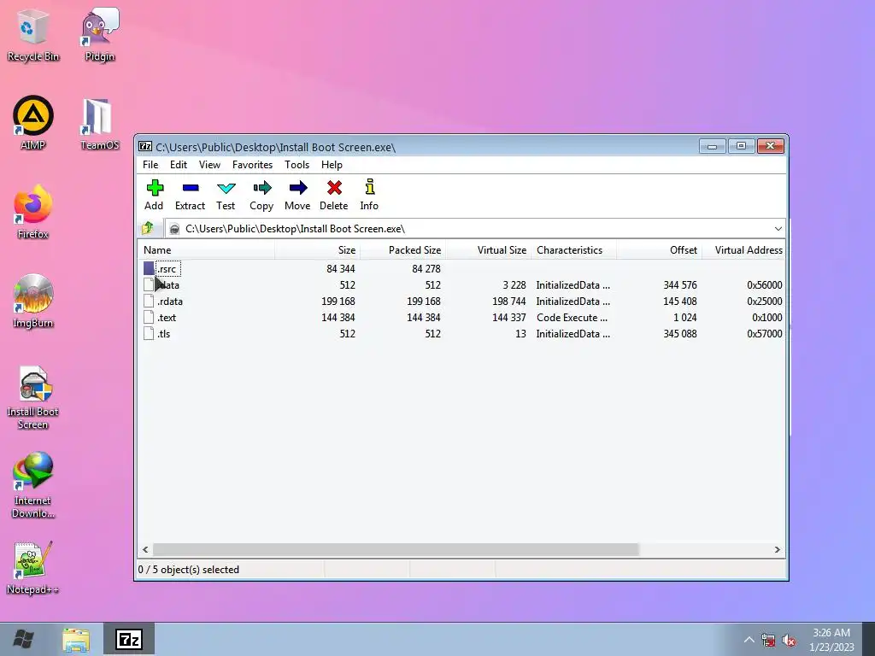Click the 345 088 offset value
This screenshot has width=875, height=656.
(679, 334)
